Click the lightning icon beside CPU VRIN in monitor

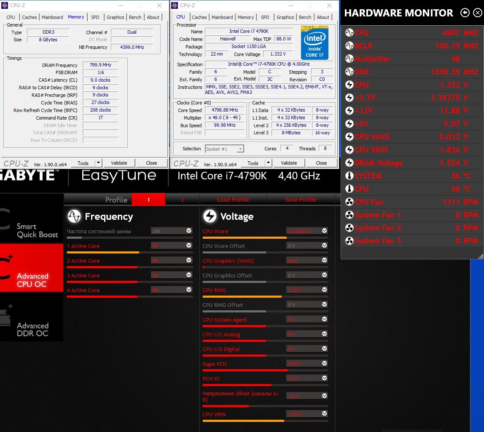click(349, 150)
